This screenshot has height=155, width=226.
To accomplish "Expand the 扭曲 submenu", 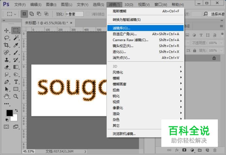I will [145, 90].
